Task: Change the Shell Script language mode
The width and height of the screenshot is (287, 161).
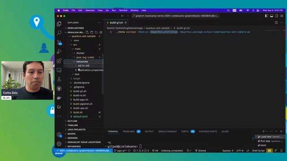Action: click(x=258, y=151)
